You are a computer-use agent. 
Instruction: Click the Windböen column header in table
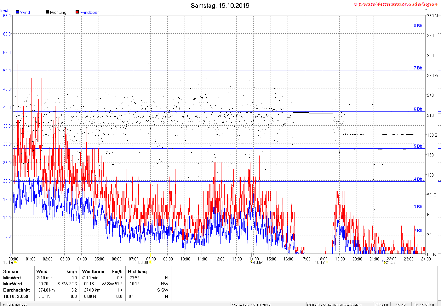click(93, 271)
